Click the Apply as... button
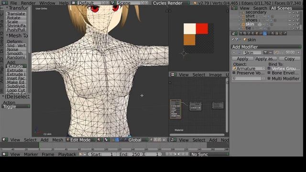The image size is (306, 172). pyautogui.click(x=266, y=59)
